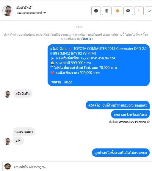Open the assign conversation dropdown arrow

45,13
